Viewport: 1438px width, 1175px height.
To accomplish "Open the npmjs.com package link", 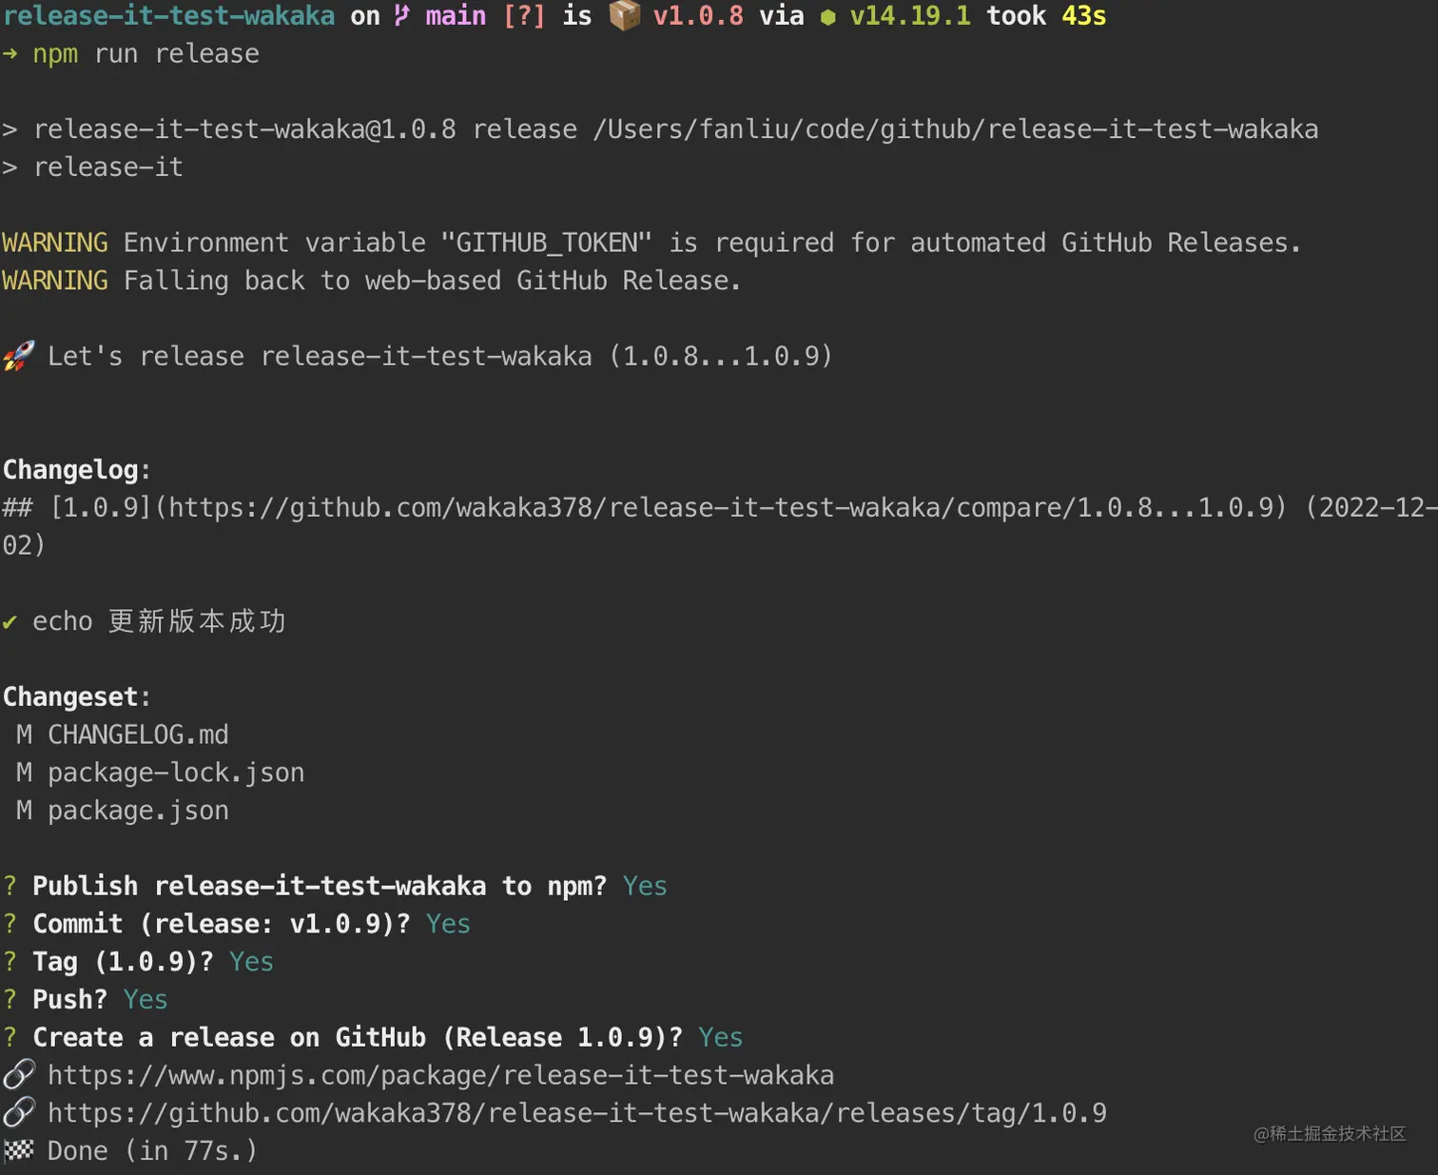I will tap(440, 1075).
